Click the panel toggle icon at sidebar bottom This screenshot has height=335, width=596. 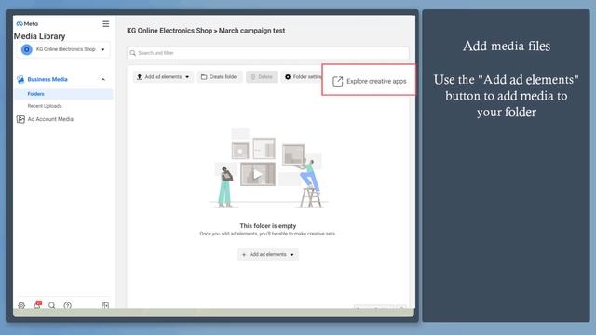[105, 305]
